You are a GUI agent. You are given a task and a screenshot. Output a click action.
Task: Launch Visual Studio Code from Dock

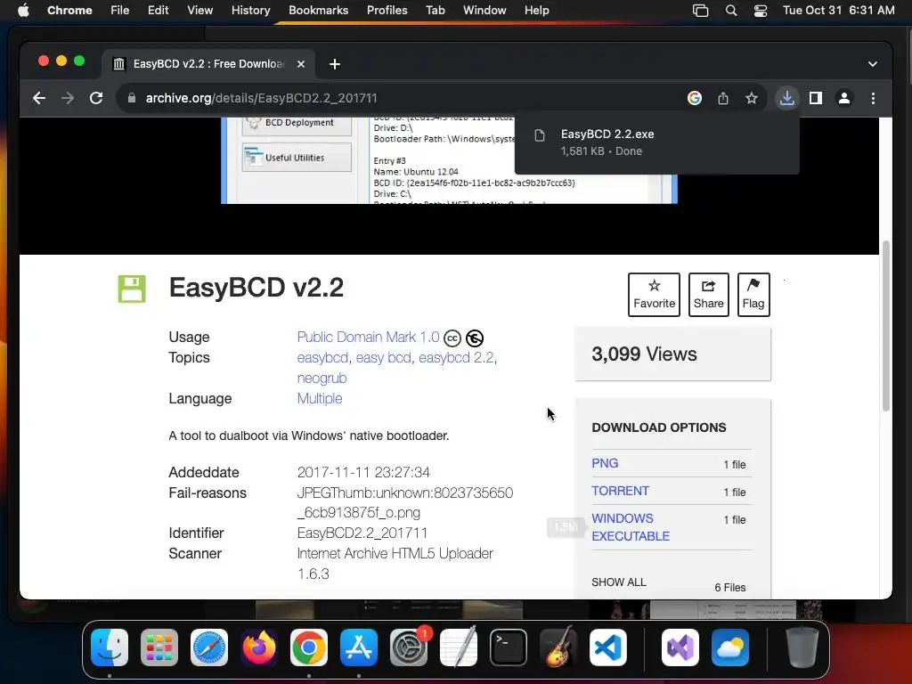(x=607, y=647)
